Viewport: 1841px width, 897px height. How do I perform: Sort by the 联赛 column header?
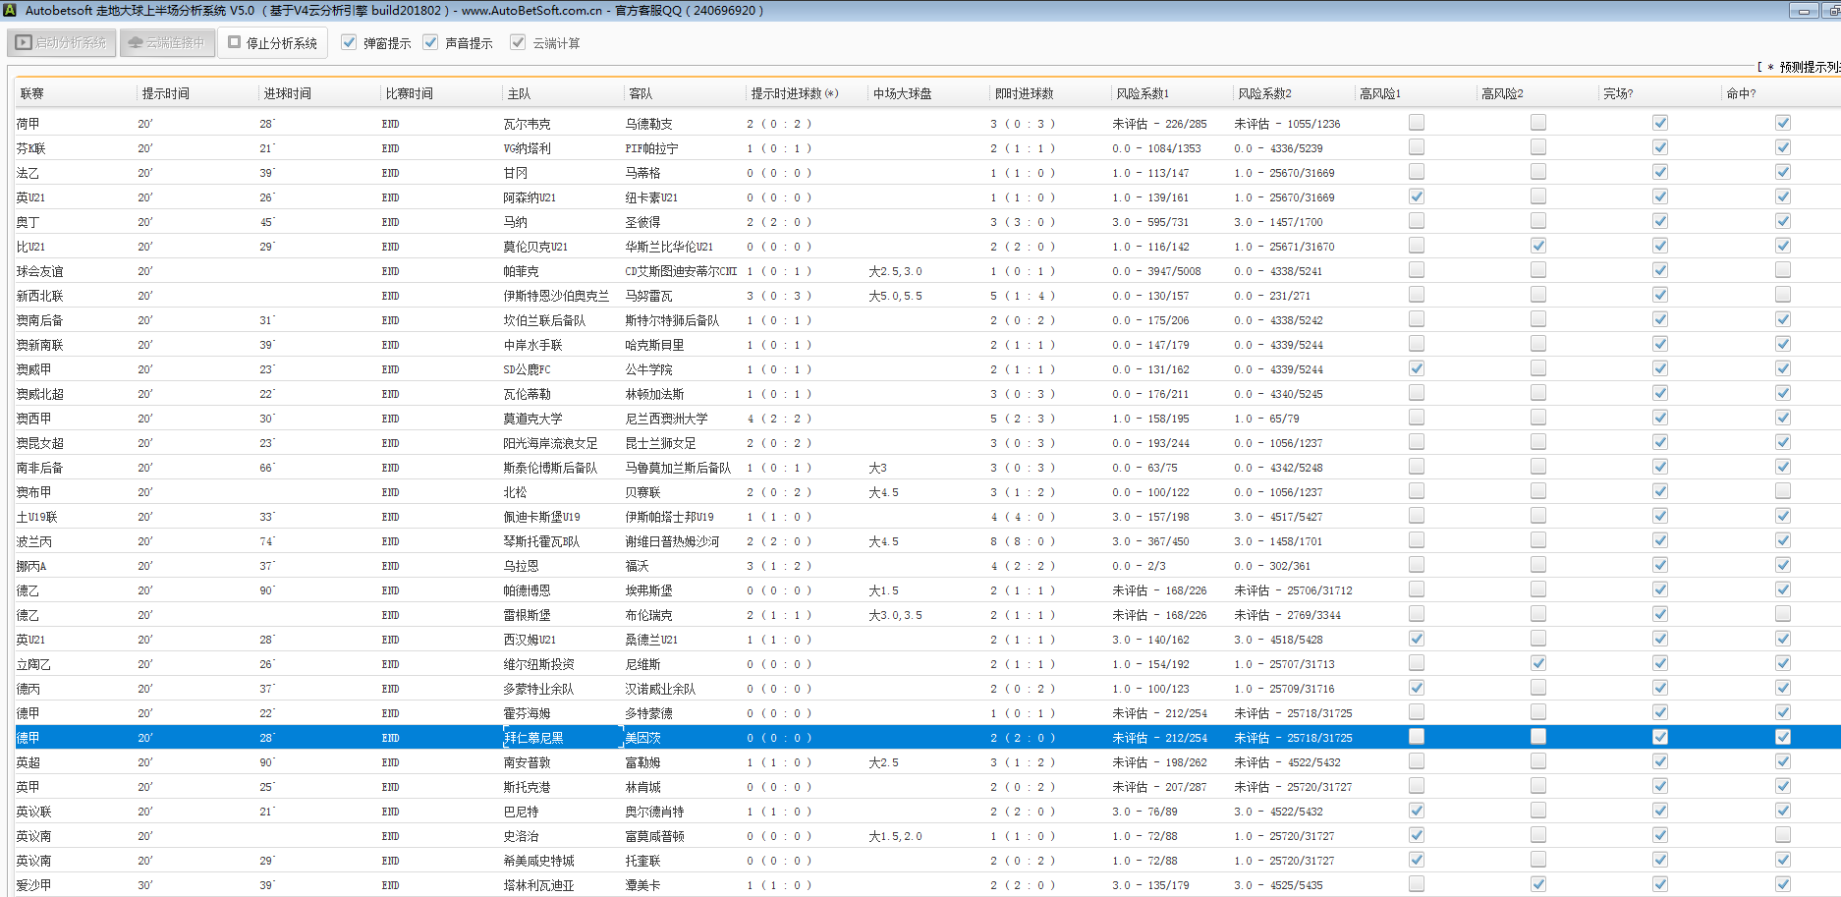pyautogui.click(x=32, y=93)
